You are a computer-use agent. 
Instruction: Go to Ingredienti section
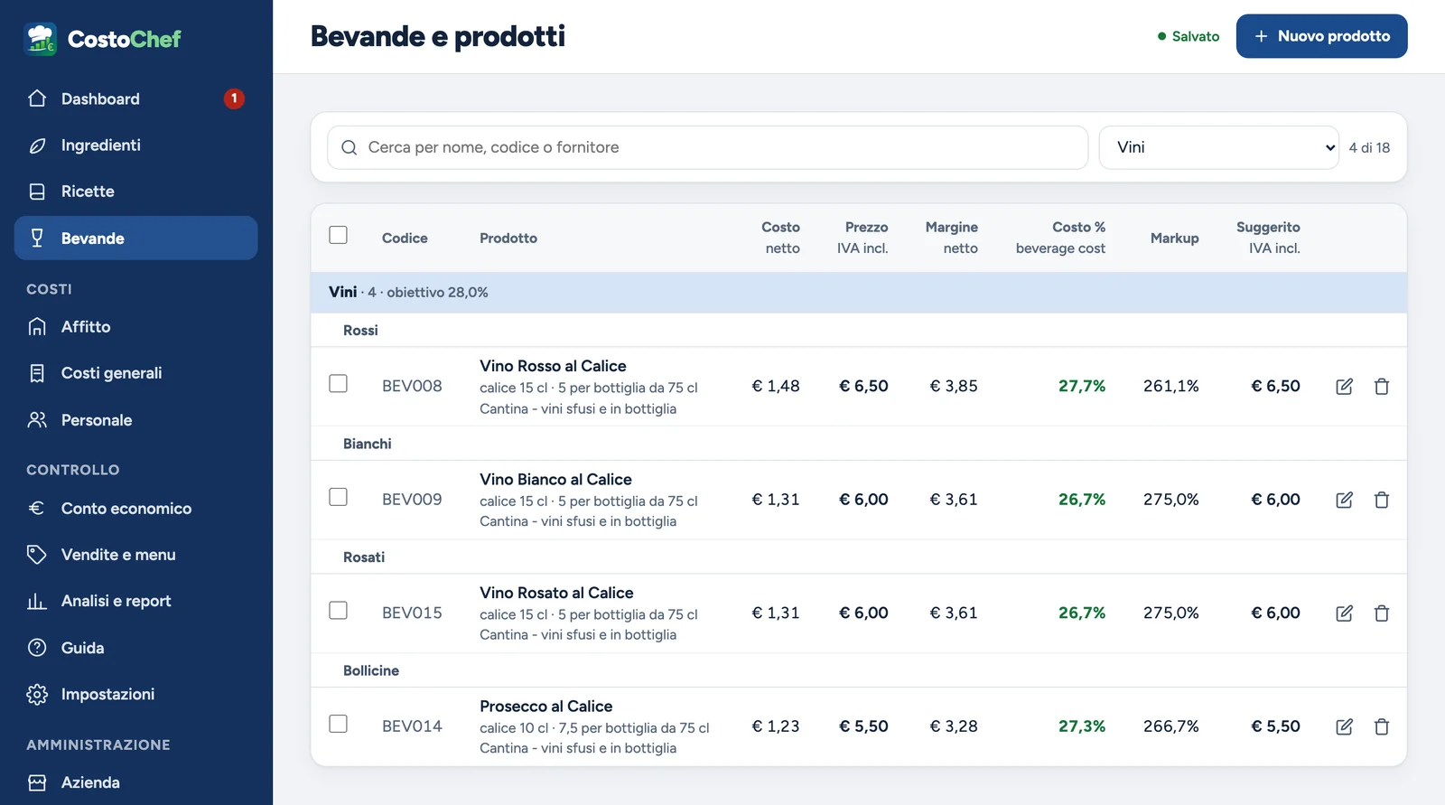click(x=135, y=145)
